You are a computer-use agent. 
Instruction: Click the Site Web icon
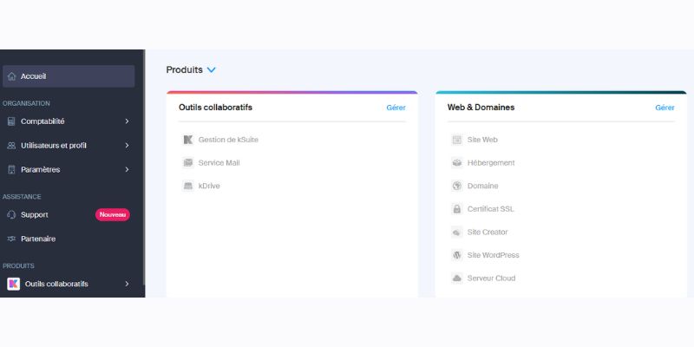click(x=457, y=140)
